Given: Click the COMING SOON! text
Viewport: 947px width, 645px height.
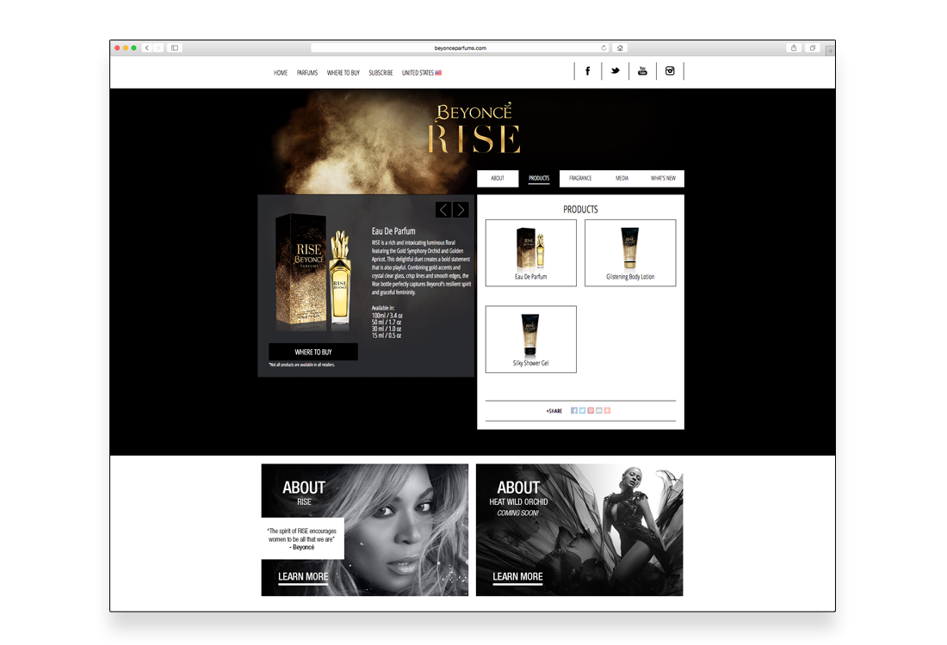Looking at the screenshot, I should [x=518, y=513].
